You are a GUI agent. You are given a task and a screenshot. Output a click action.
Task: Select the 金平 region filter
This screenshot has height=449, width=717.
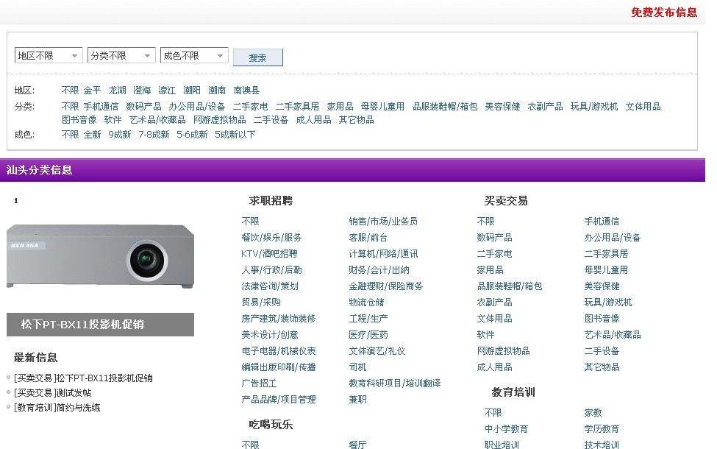[92, 91]
